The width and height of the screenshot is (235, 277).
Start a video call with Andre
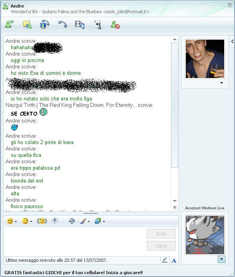(44, 24)
